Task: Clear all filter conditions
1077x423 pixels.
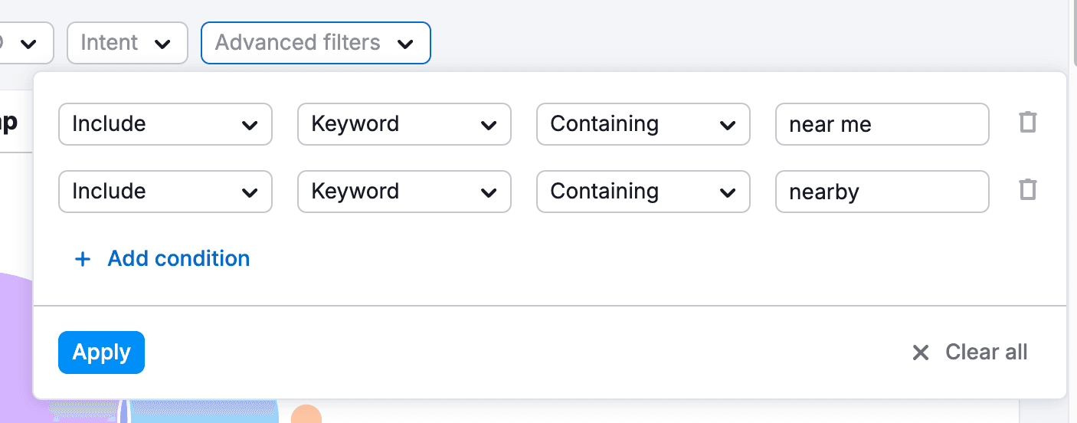Action: click(x=986, y=352)
